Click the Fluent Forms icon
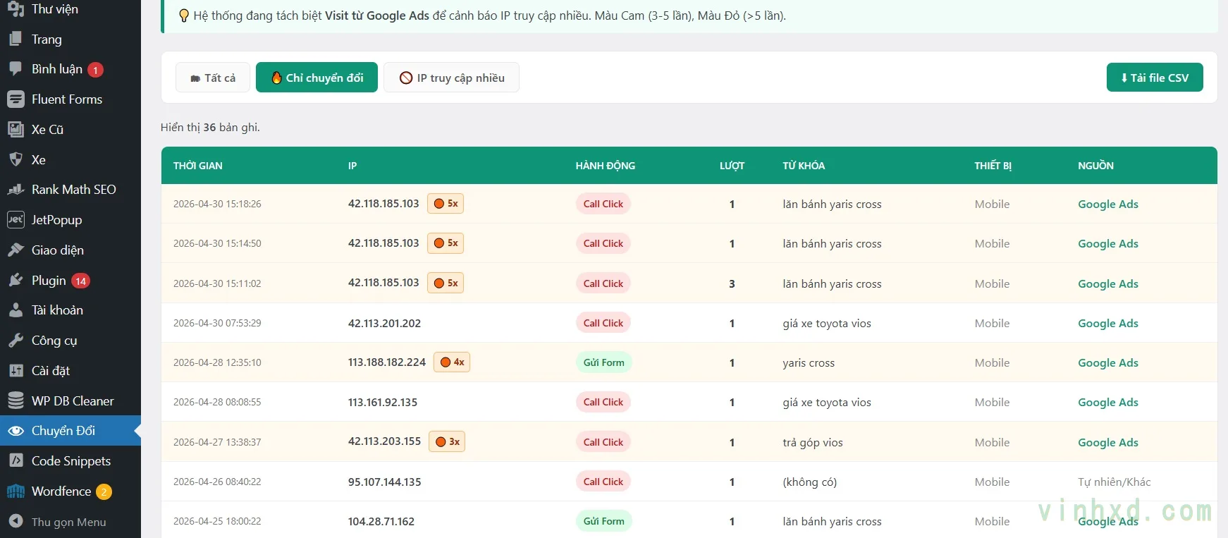 16,99
